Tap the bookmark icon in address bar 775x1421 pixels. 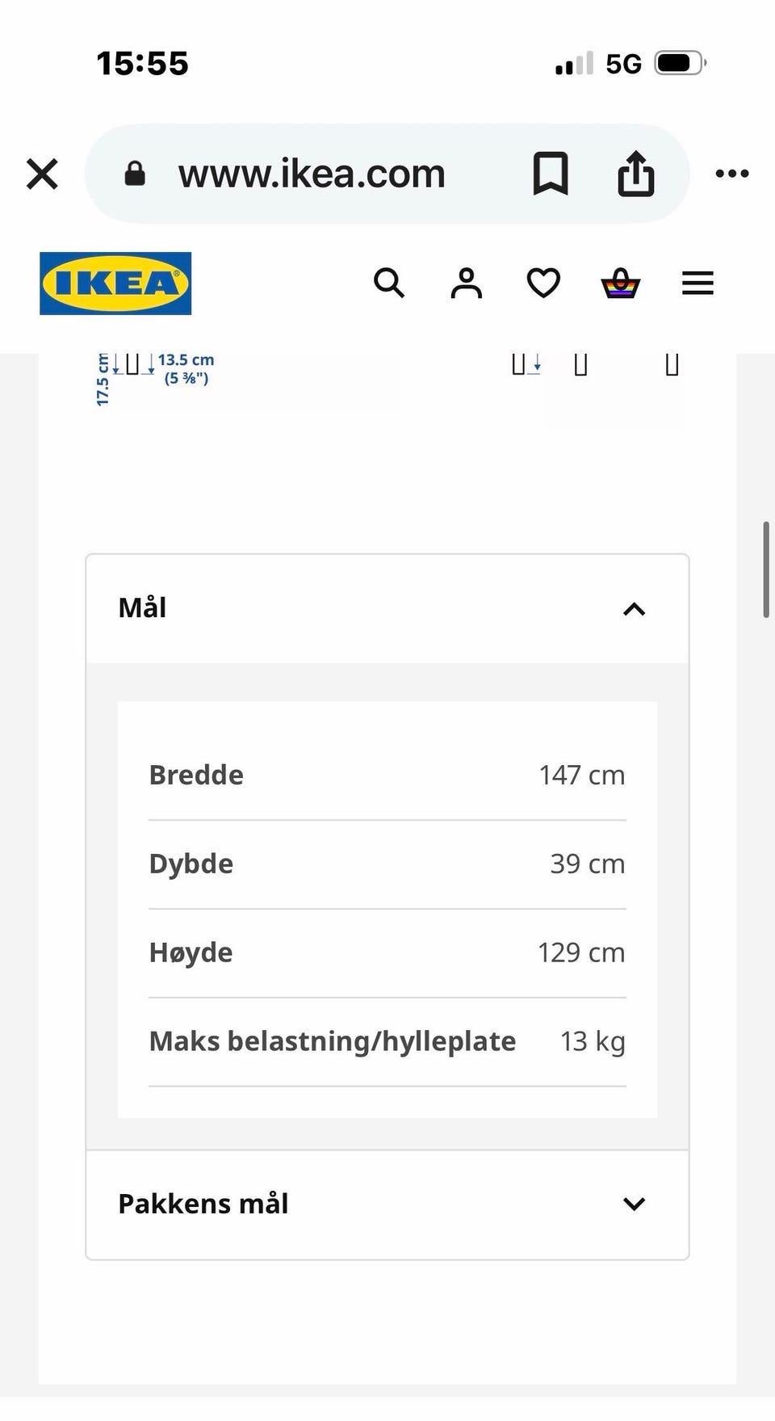click(551, 174)
